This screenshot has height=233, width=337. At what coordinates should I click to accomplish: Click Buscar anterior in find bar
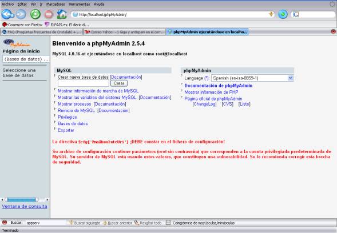117,223
